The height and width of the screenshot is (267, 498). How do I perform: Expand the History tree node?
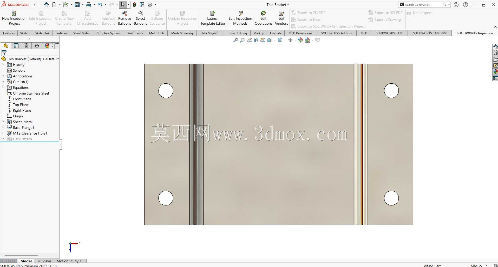(3, 64)
